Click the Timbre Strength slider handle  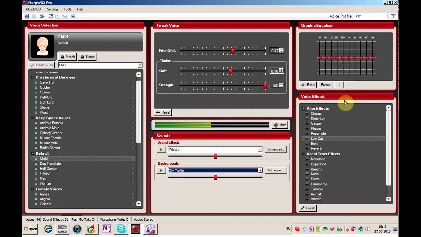(x=265, y=85)
